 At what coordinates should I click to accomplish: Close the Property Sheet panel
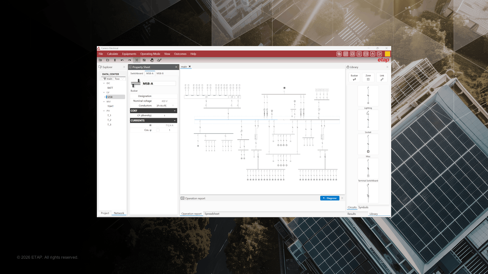click(x=176, y=67)
